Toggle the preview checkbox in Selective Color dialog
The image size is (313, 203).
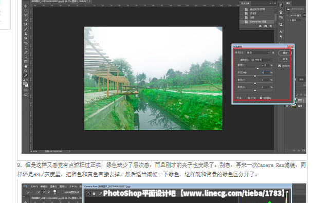point(280,66)
